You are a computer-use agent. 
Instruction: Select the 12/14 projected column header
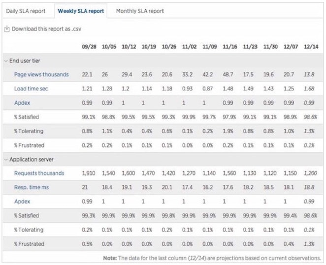pyautogui.click(x=311, y=47)
